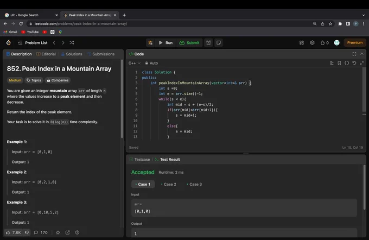Screen dimensions: 369x240
Task: Click the code editor scrollbar
Action: pos(364,90)
